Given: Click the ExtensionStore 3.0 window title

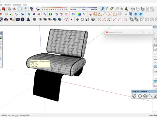Looking at the screenshot, I should point(115,32).
